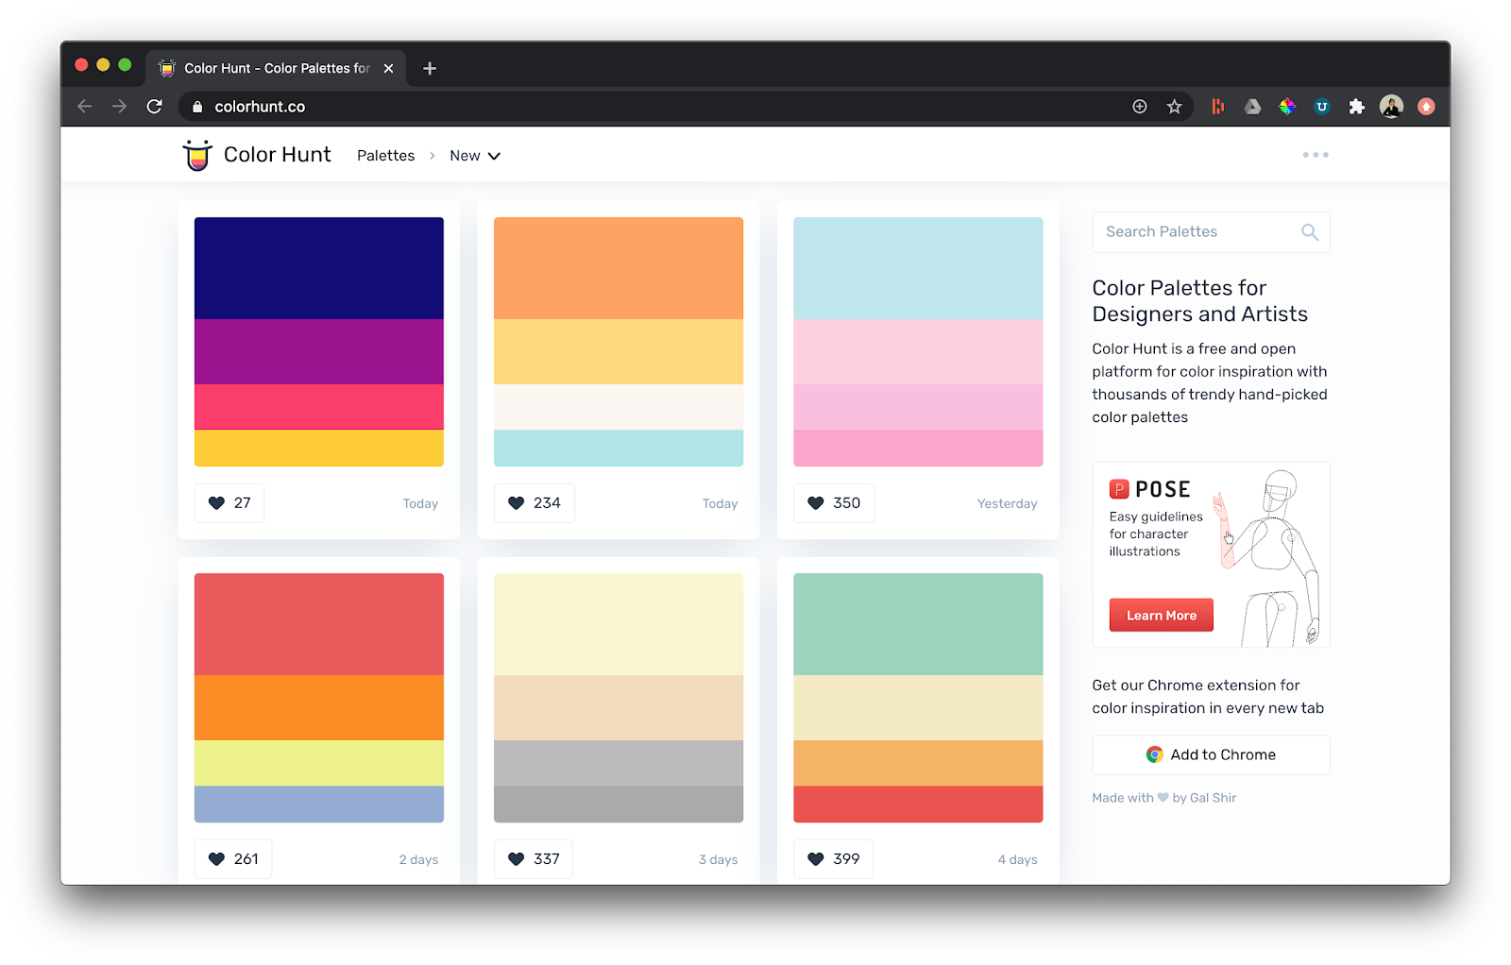Pick the purple stripe in 27-likes palette
The width and height of the screenshot is (1511, 965).
tap(319, 352)
